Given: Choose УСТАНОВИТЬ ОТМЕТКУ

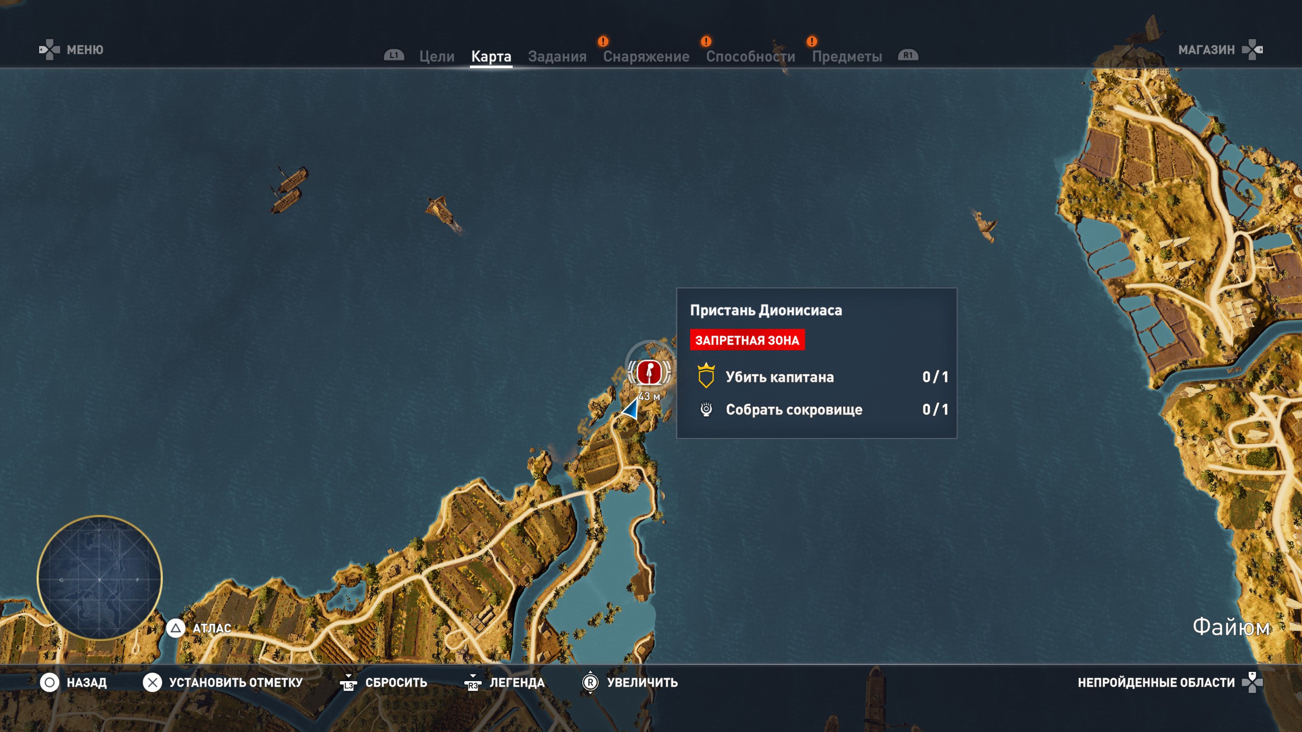Looking at the screenshot, I should (236, 683).
